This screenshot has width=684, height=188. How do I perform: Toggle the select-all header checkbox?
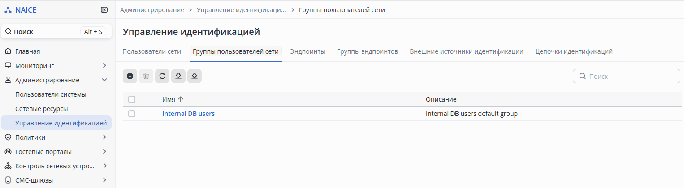[132, 99]
